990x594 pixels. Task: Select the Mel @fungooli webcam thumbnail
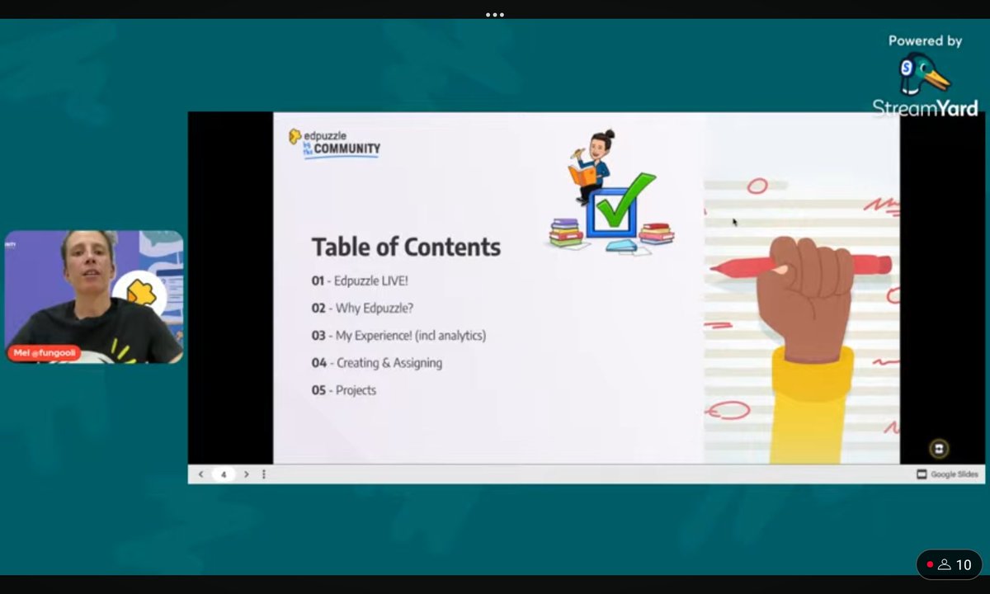click(94, 297)
